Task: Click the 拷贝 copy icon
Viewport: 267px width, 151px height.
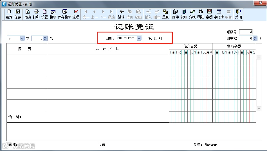Action: [130, 14]
